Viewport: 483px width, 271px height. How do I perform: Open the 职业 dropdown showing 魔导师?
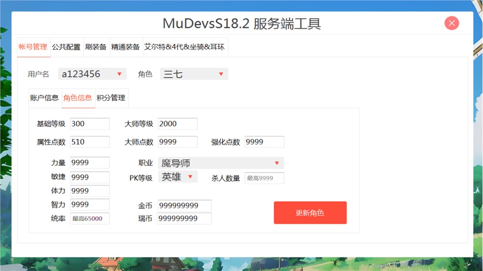click(221, 163)
